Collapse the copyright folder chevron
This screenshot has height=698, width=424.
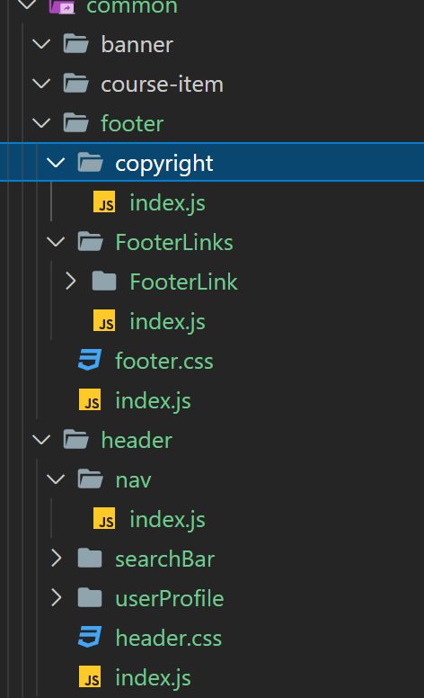coord(56,163)
